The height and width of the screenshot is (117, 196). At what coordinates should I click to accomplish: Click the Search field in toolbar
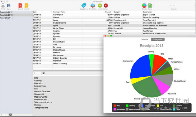tap(174, 6)
